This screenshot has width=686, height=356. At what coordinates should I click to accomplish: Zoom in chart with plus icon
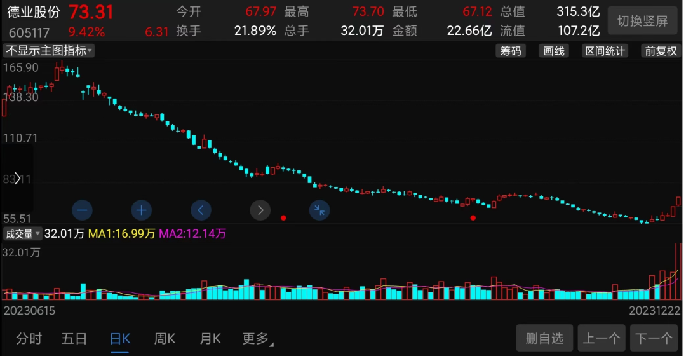tap(141, 210)
